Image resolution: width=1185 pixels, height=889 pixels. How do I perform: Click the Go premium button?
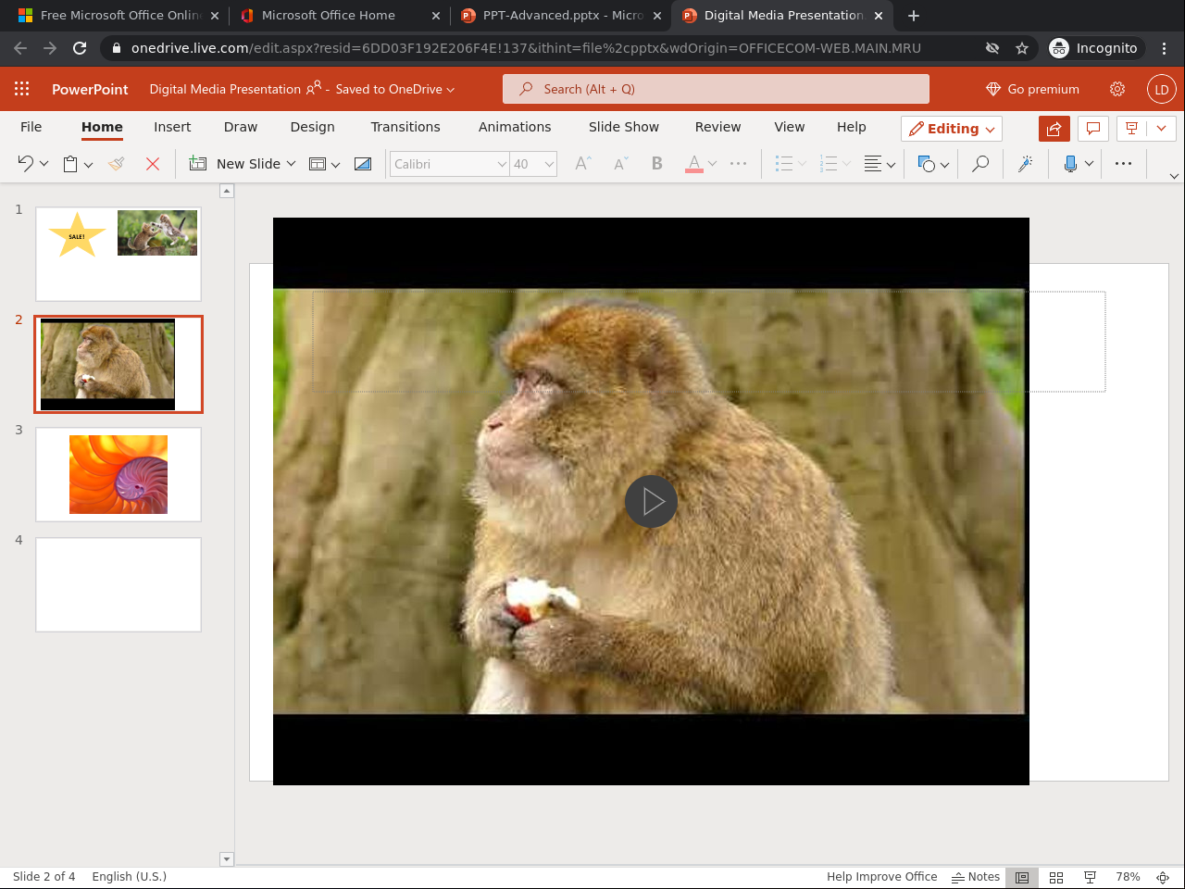[x=1032, y=89]
